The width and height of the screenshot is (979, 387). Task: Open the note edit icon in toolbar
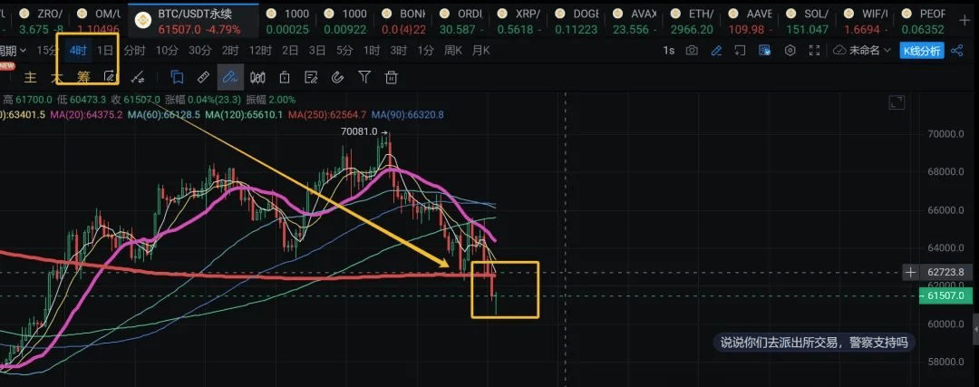311,77
